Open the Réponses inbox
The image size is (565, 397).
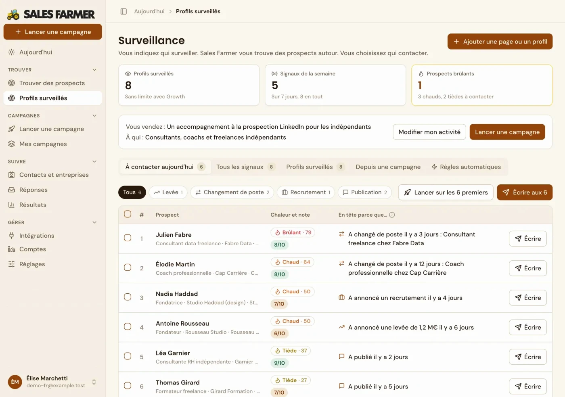[x=52, y=190]
